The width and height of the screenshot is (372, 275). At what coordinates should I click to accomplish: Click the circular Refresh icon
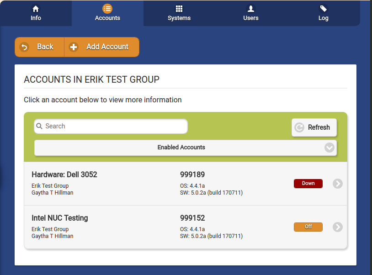coord(299,127)
